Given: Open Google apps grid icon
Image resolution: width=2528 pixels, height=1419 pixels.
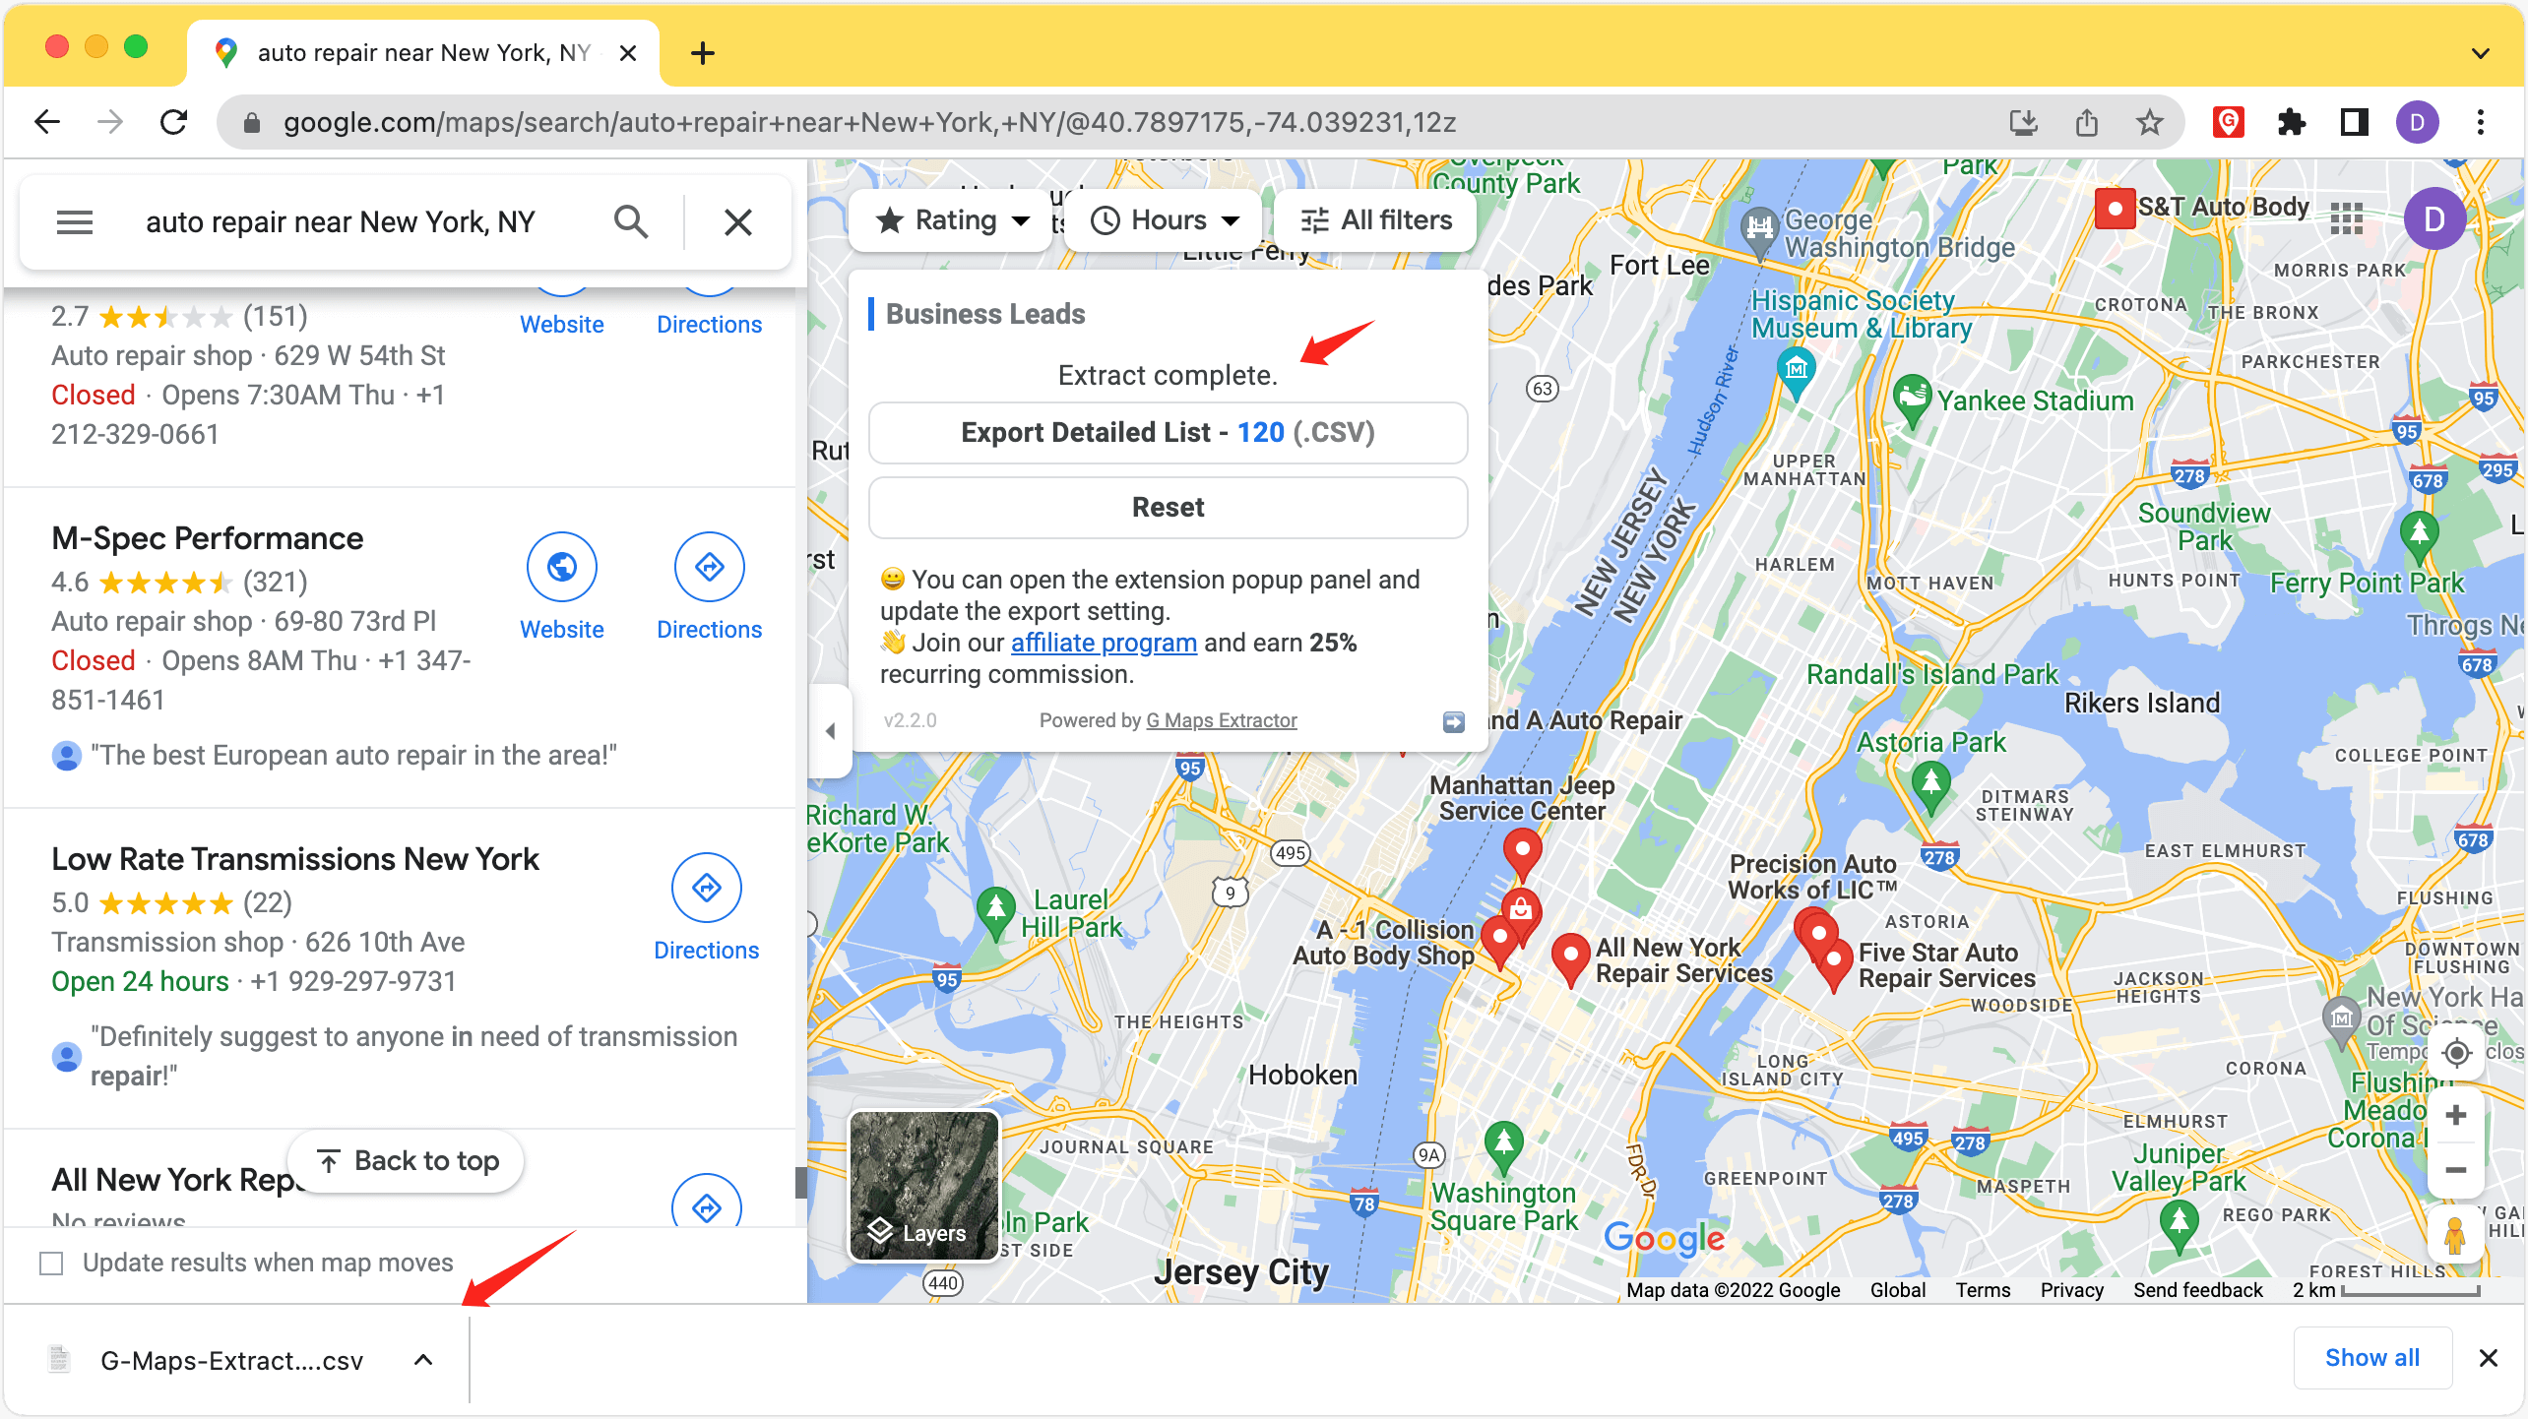Looking at the screenshot, I should pos(2347,218).
